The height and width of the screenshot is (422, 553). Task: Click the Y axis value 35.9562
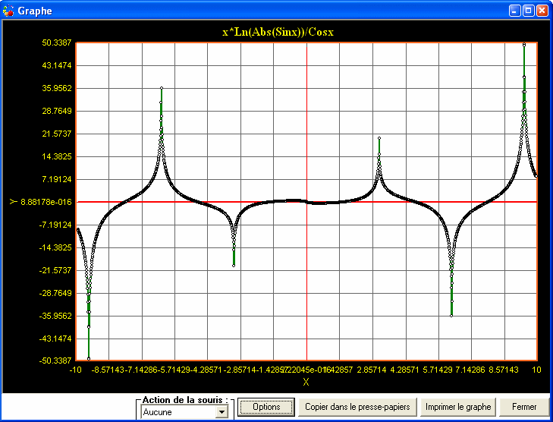(57, 88)
